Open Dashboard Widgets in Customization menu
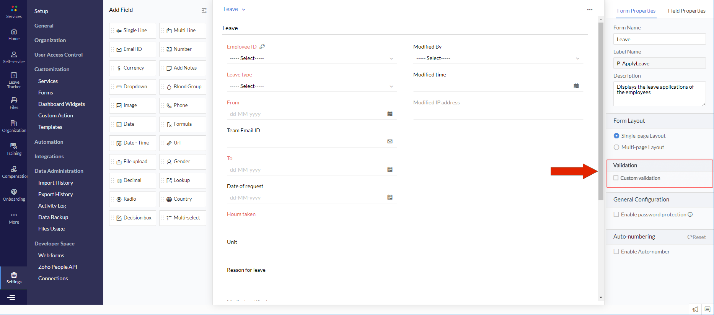The height and width of the screenshot is (315, 714). [x=61, y=104]
